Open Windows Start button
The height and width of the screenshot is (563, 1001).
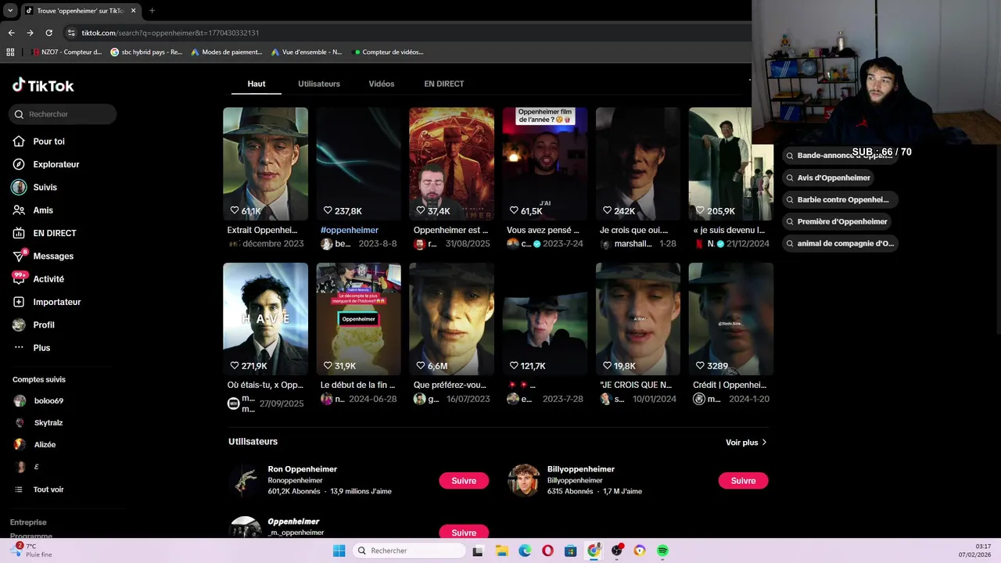339,550
